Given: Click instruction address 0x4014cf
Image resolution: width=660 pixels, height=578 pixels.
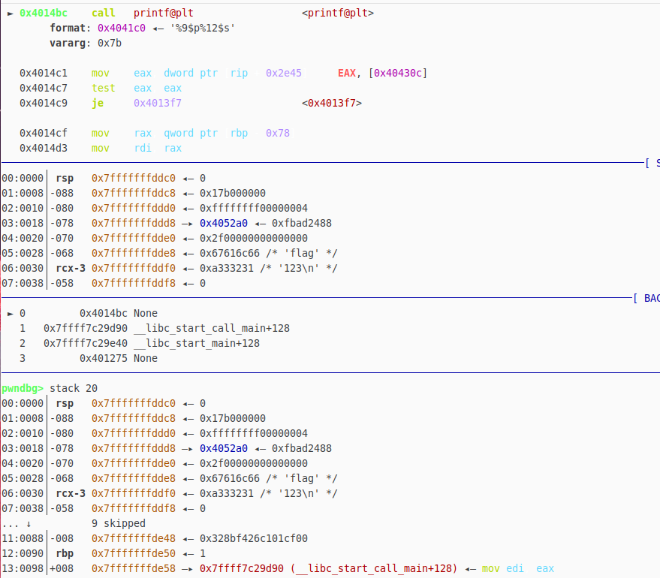Looking at the screenshot, I should click(x=44, y=134).
